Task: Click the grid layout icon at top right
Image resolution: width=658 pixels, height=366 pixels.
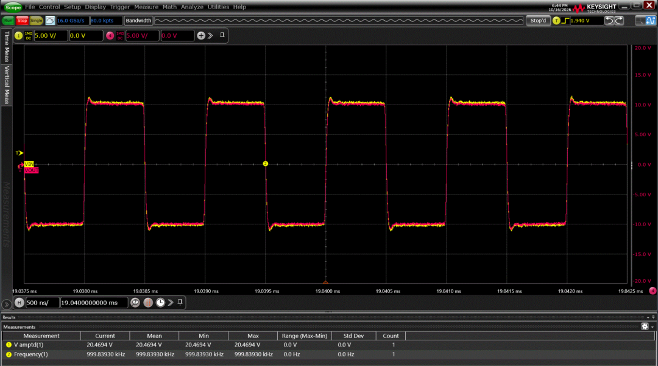Action: 640,21
